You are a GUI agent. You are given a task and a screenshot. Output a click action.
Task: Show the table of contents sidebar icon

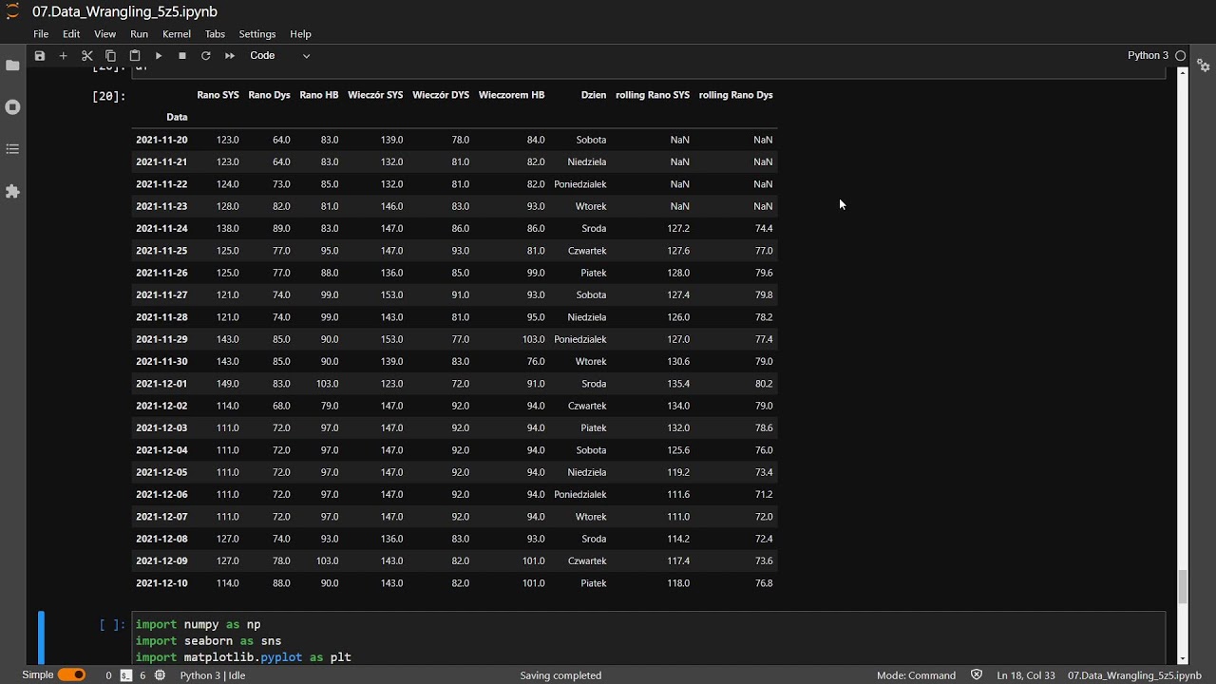[12, 149]
